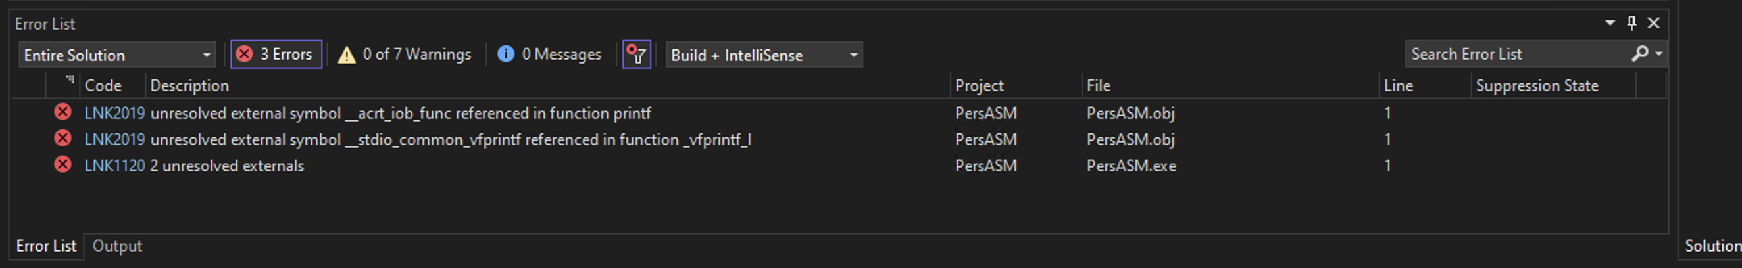Open the LNK1120 error code link
Viewport: 1742px width, 268px height.
pyautogui.click(x=114, y=166)
